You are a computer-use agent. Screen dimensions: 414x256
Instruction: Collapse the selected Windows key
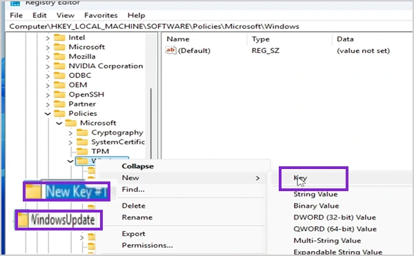pos(70,161)
